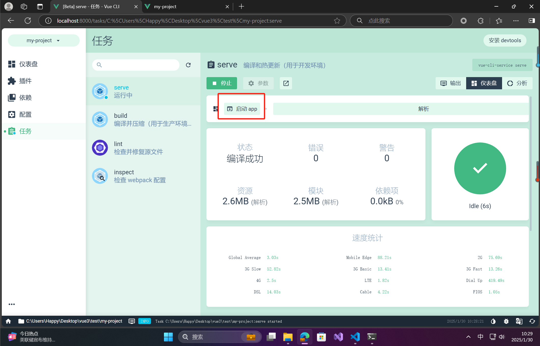Screen dimensions: 540x346
Task: Switch to the 分析 analyzer tab
Action: pyautogui.click(x=517, y=83)
